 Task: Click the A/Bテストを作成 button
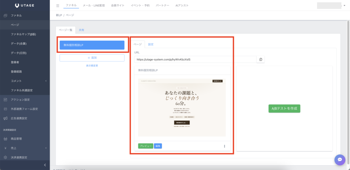[284, 108]
